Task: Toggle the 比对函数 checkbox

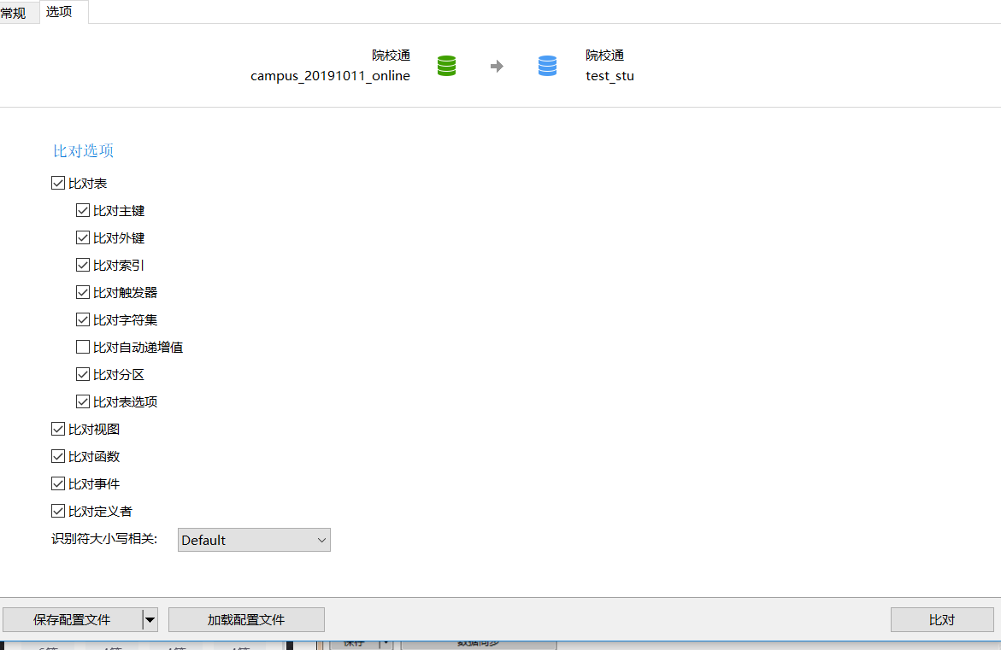Action: (x=58, y=456)
